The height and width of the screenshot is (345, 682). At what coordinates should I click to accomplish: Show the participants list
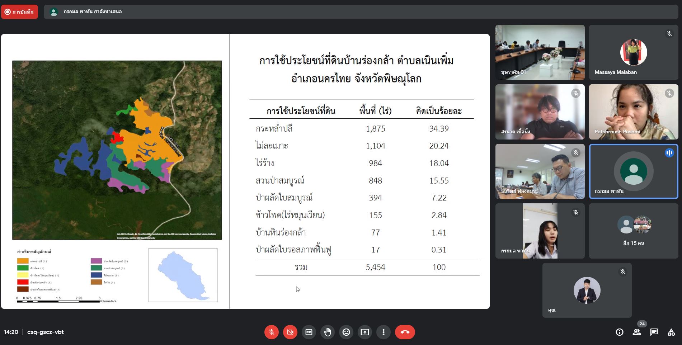(637, 332)
